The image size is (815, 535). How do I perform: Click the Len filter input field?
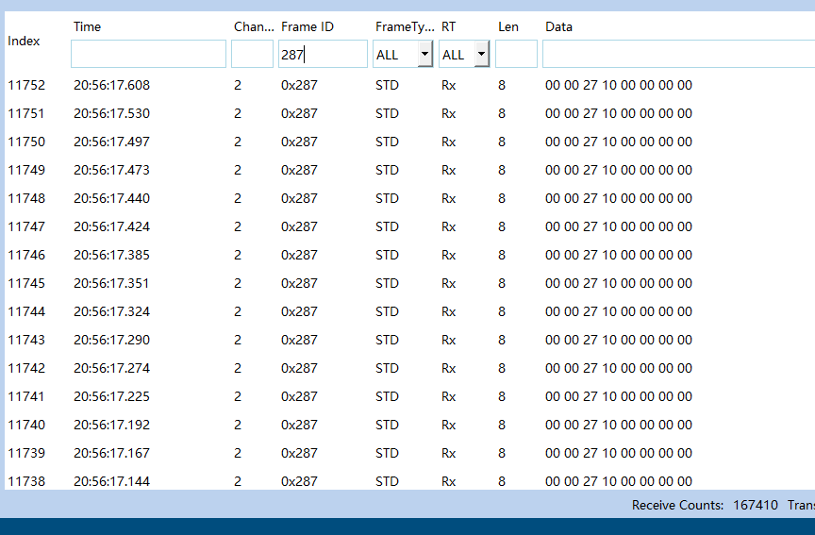[516, 55]
